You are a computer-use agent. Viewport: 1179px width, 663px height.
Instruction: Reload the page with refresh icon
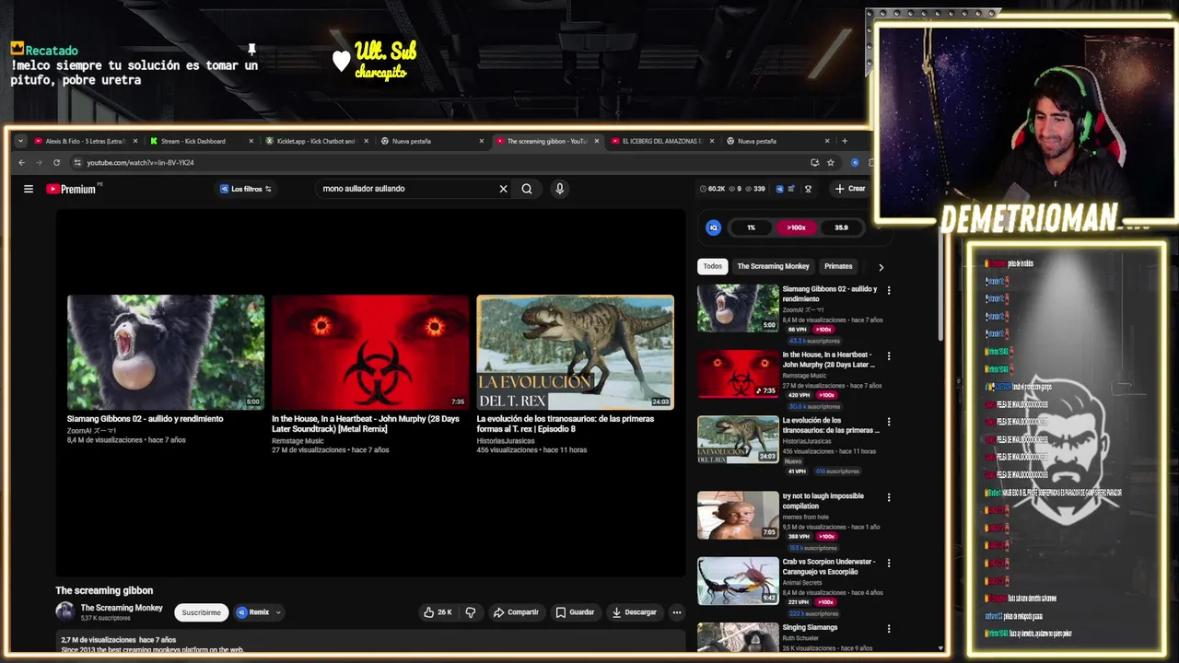click(56, 163)
